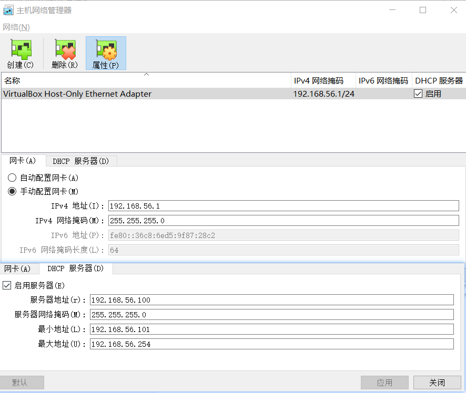466x393 pixels.
Task: Select 自动配置网卡 radio button
Action: [x=12, y=178]
